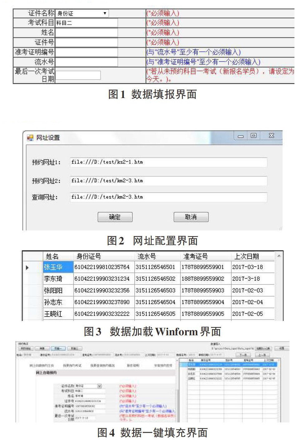Click the 网址设置 window title icon
The height and width of the screenshot is (443, 306).
[x=30, y=138]
